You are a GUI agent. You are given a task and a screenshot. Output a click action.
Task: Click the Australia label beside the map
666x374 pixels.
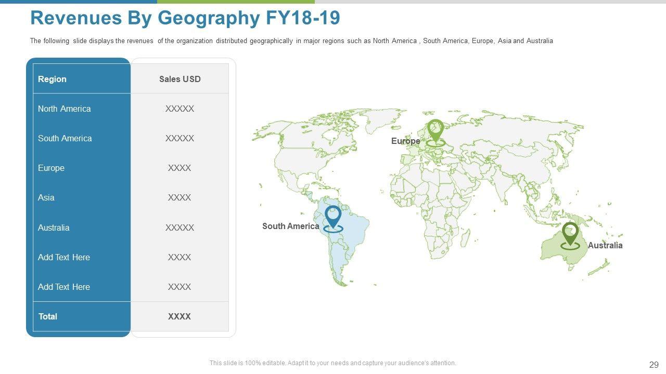coord(605,245)
